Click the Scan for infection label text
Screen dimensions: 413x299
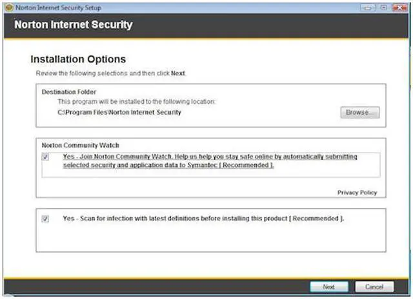tap(203, 219)
